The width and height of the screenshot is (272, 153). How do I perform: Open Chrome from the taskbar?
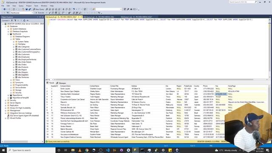tap(87, 150)
